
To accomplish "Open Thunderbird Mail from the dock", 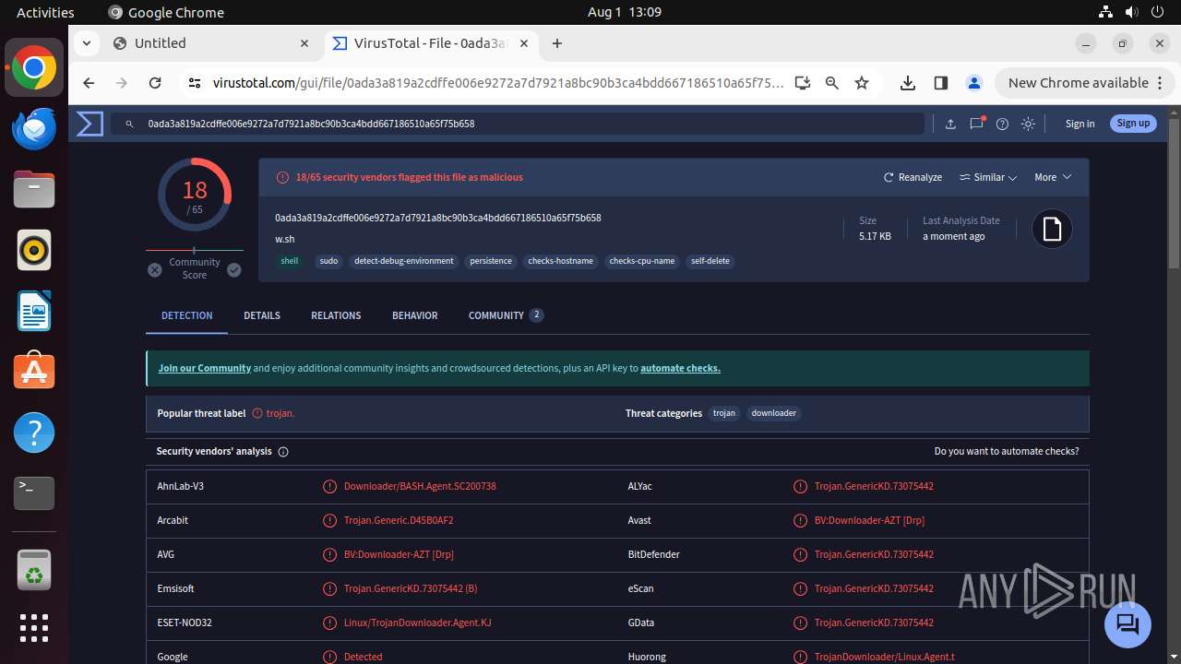I will [34, 128].
